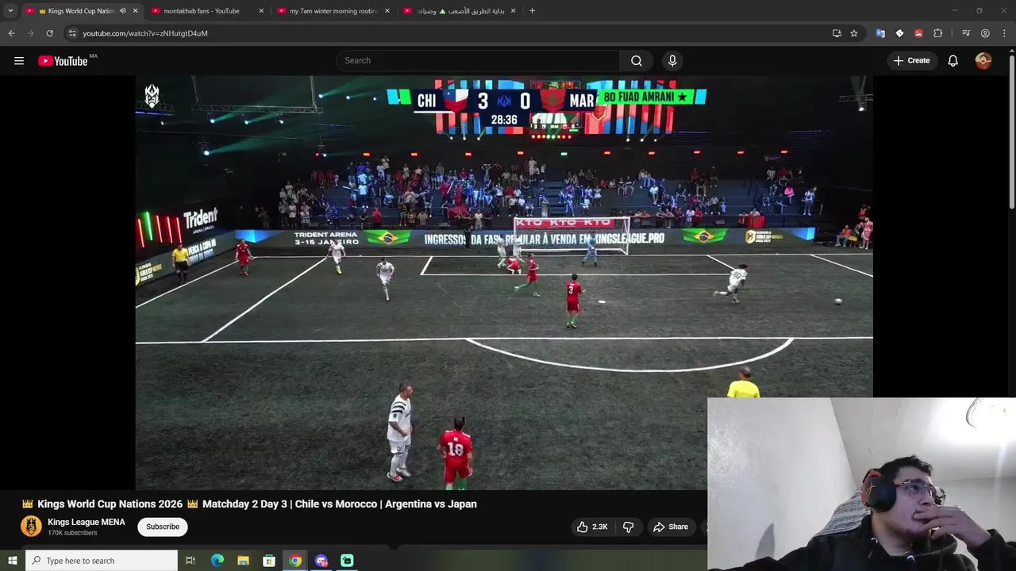Like the video with thumbs up
Viewport: 1016px width, 571px height.
coord(592,527)
